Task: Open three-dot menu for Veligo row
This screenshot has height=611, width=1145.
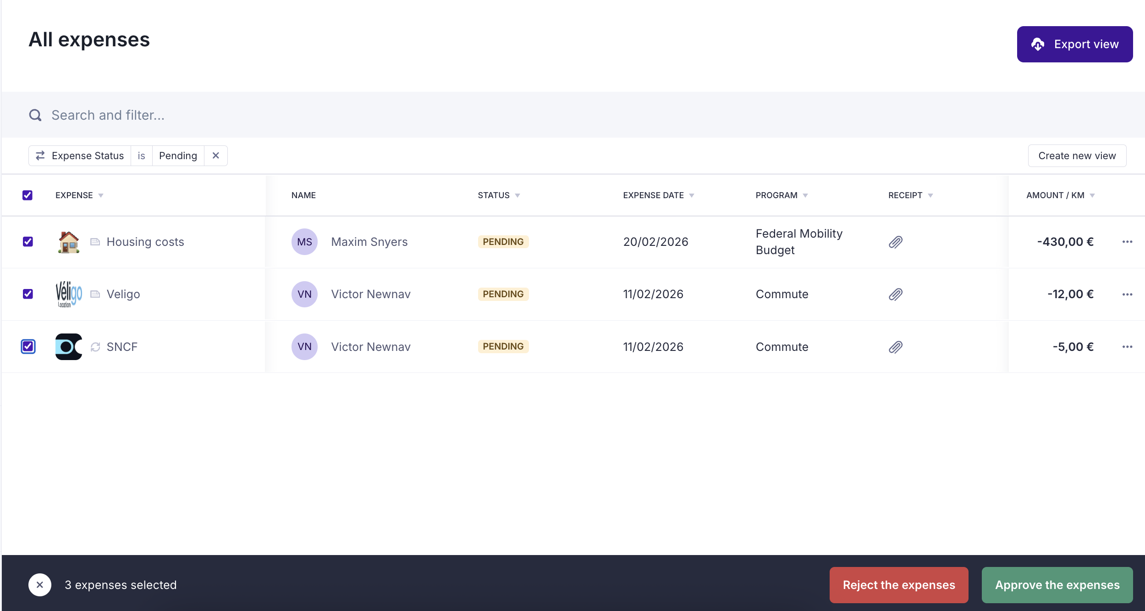Action: (x=1127, y=294)
